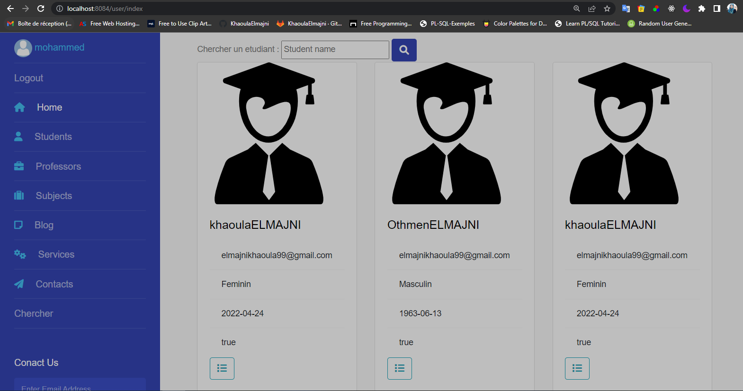
Task: Click the color picker extension icon
Action: point(656,9)
